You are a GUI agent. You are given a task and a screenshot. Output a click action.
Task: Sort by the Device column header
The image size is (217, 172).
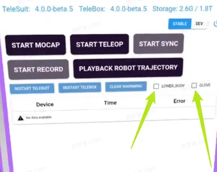(x=45, y=104)
